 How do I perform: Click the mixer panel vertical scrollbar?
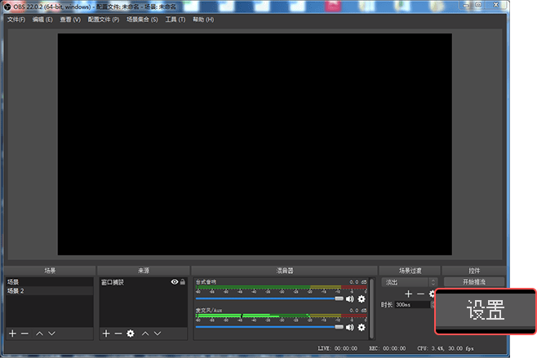click(x=371, y=308)
